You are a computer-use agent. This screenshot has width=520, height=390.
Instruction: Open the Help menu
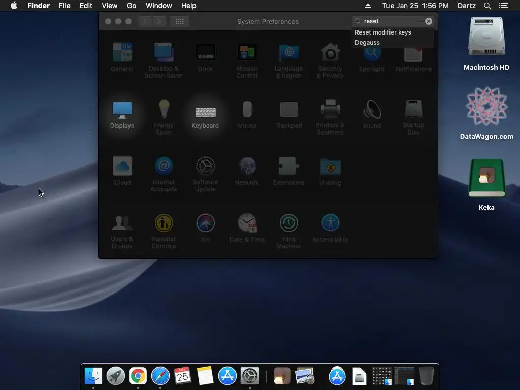(189, 6)
